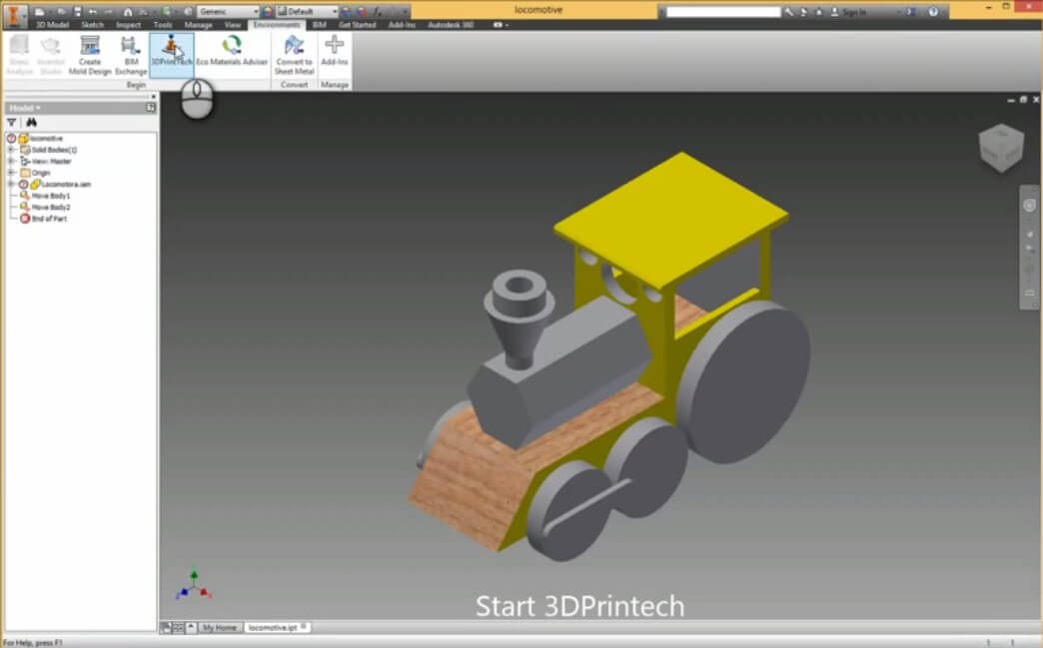This screenshot has width=1043, height=648.
Task: Expand the View: Master node
Action: [x=11, y=161]
